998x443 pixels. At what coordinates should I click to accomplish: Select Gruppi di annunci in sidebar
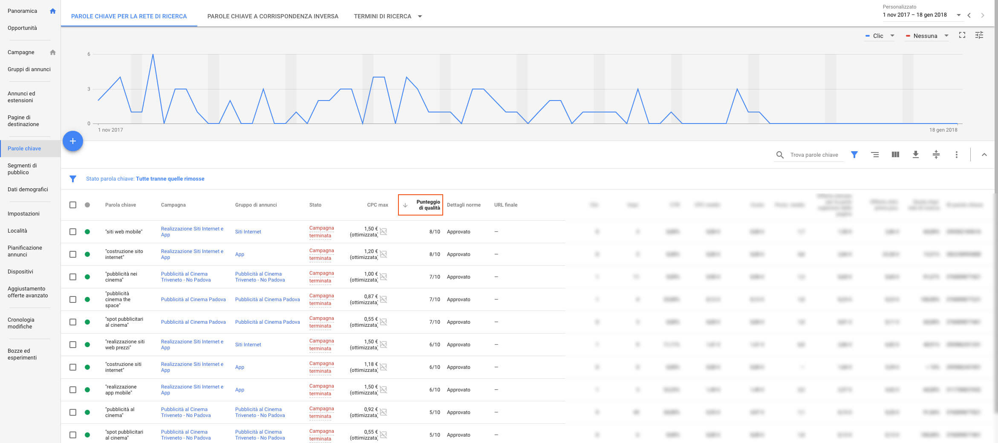(x=29, y=69)
